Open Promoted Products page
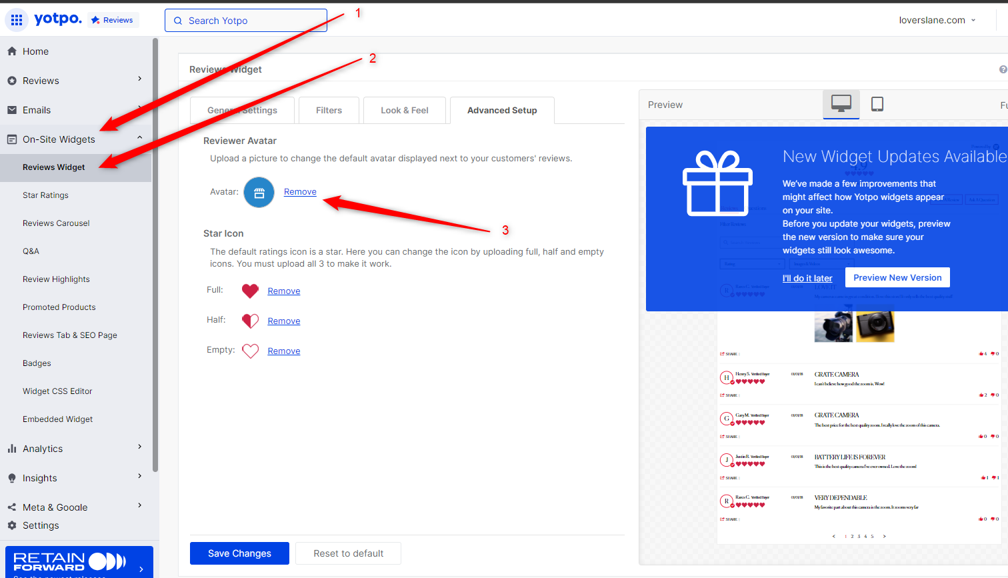This screenshot has width=1008, height=578. point(59,307)
